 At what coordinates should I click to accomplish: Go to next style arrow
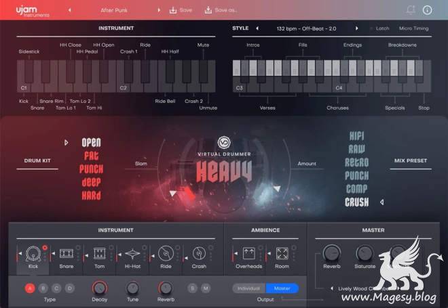point(356,28)
